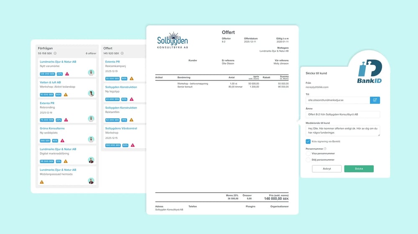Click the 10 000 SEK badge
Viewport: 418px width, 234px height.
(47, 95)
